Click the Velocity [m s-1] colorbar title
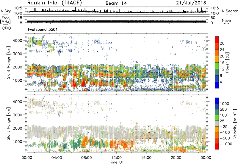Viewport: 238px width, 164px height. (235, 123)
